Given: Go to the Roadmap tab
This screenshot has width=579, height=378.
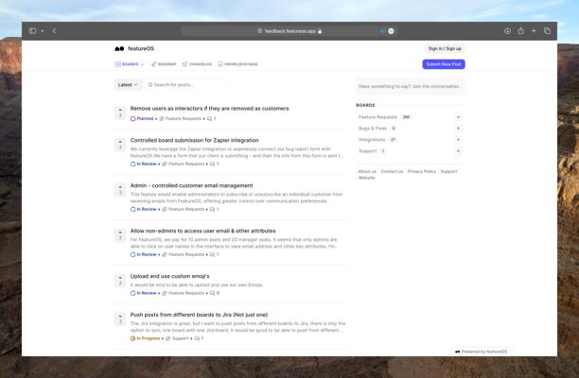Looking at the screenshot, I should click(164, 64).
